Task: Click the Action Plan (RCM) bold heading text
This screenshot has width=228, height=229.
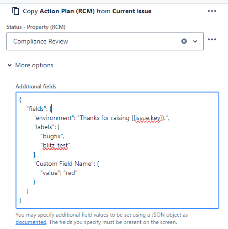Action: pos(67,11)
